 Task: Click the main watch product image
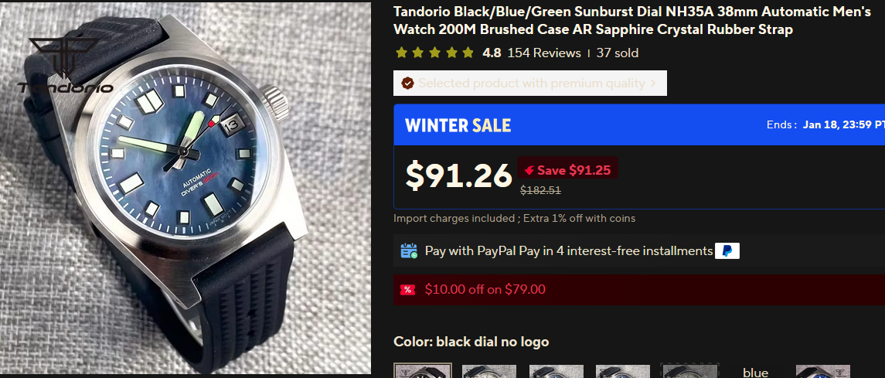[186, 189]
